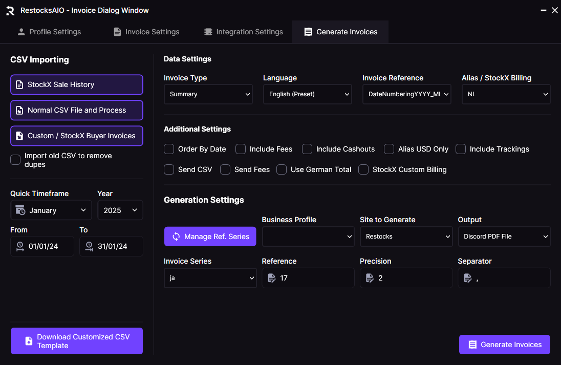Open the Business Profile dropdown
561x365 pixels.
(x=308, y=237)
